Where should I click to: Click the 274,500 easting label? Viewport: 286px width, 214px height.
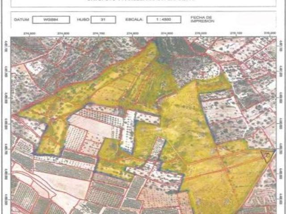coord(29,33)
